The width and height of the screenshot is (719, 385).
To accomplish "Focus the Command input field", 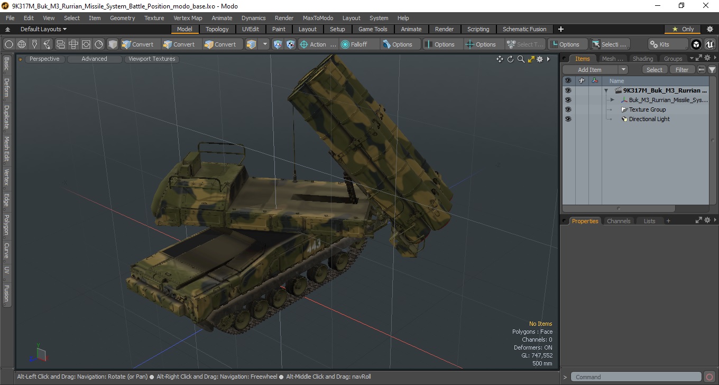I will click(x=637, y=377).
